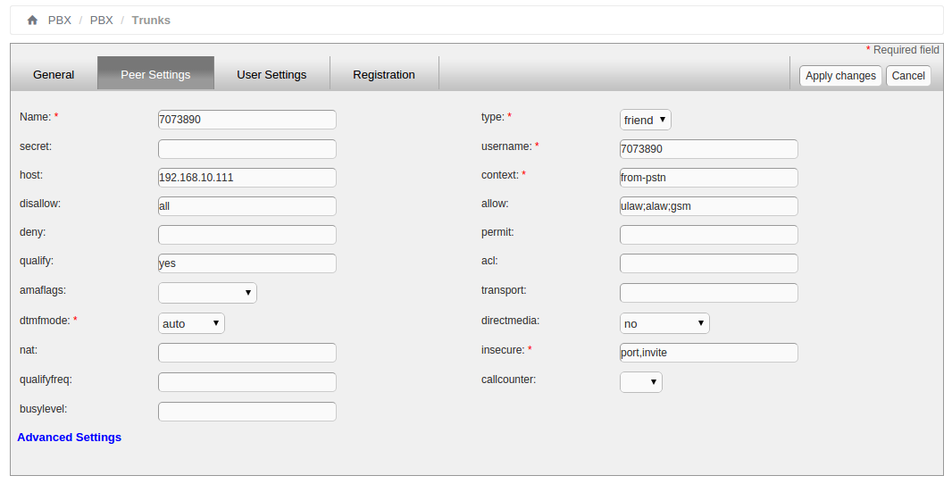Switch to the General tab
The height and width of the screenshot is (484, 952).
pos(54,75)
